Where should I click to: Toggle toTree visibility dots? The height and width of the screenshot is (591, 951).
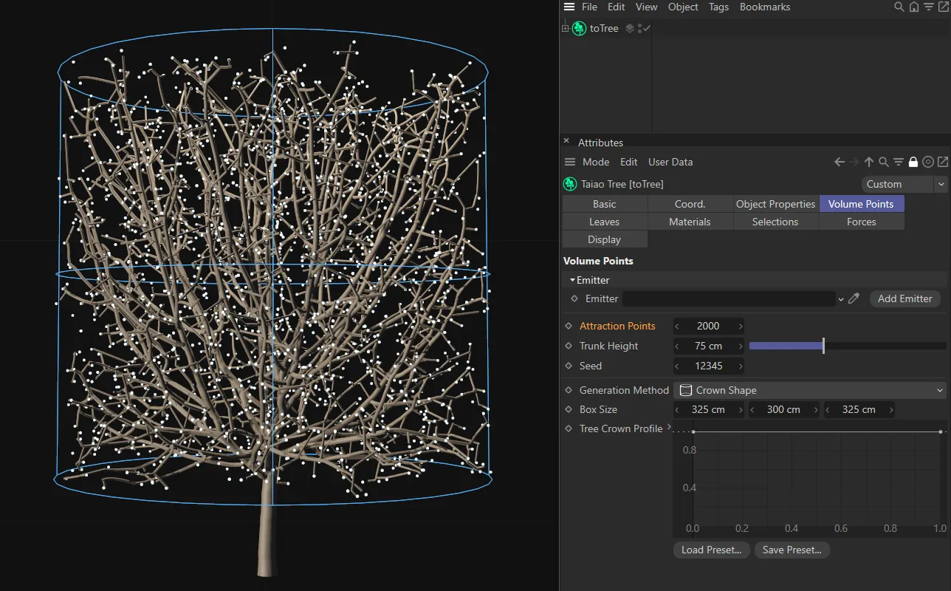639,29
